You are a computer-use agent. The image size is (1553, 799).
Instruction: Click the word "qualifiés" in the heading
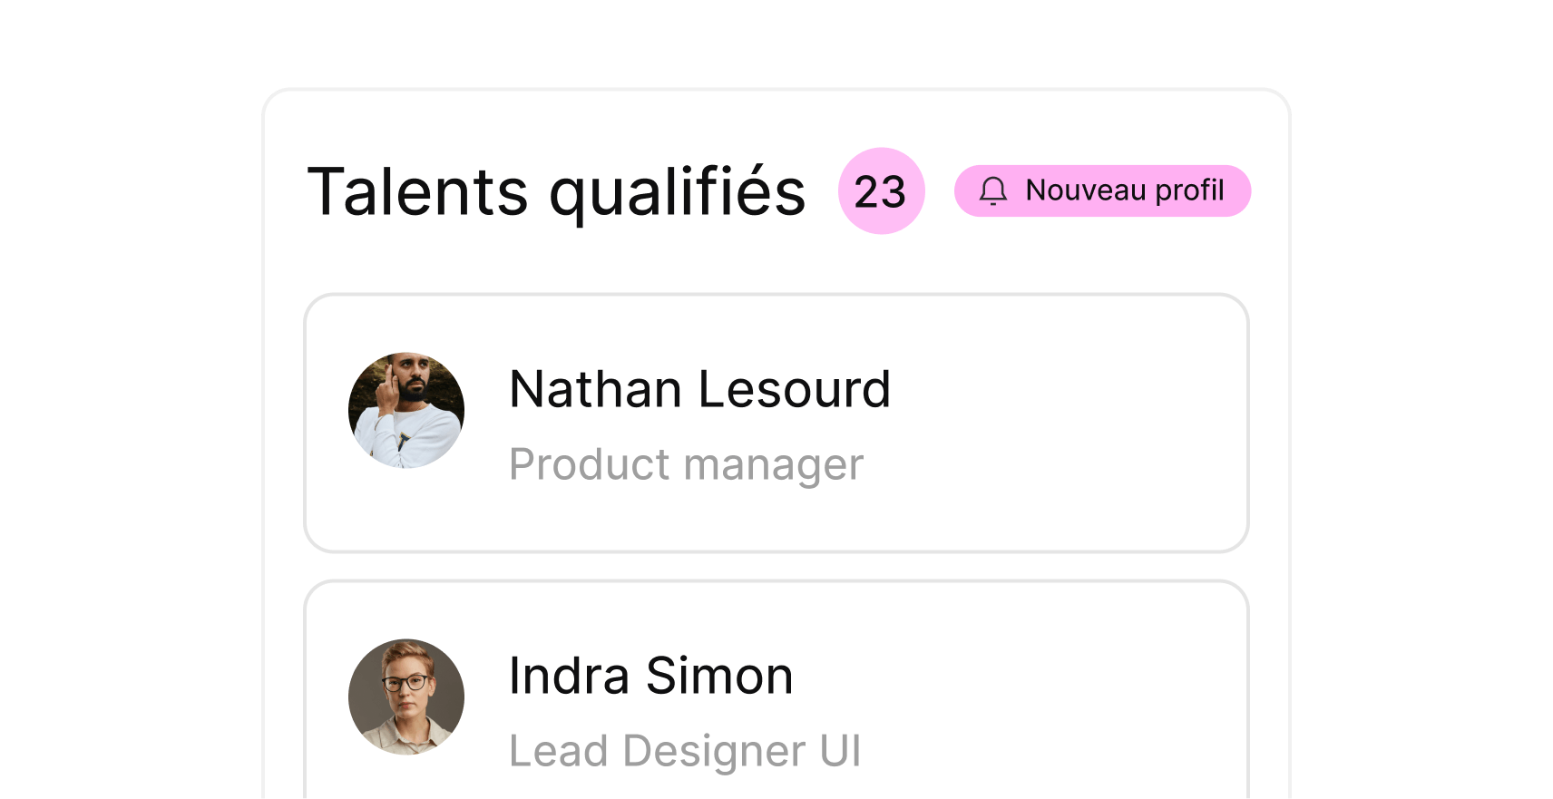(677, 192)
